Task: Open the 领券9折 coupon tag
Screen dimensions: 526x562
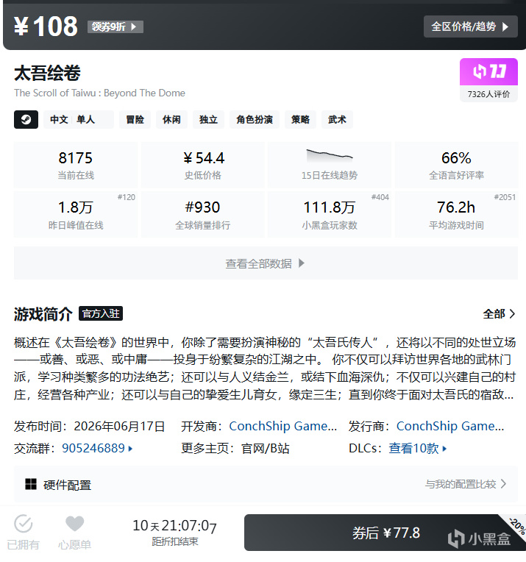Action: tap(115, 27)
